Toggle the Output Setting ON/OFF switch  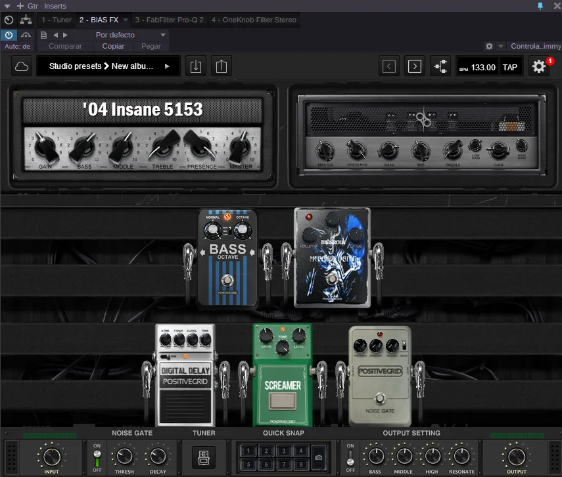350,458
